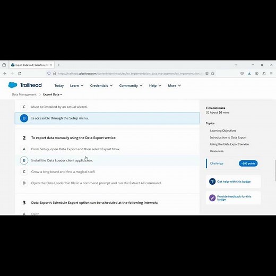Click the browser forward arrow
Screen dimensions: 276x276
pos(12,73)
